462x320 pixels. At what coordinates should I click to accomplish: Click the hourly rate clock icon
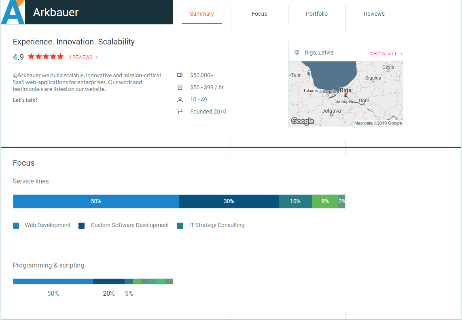(x=180, y=87)
